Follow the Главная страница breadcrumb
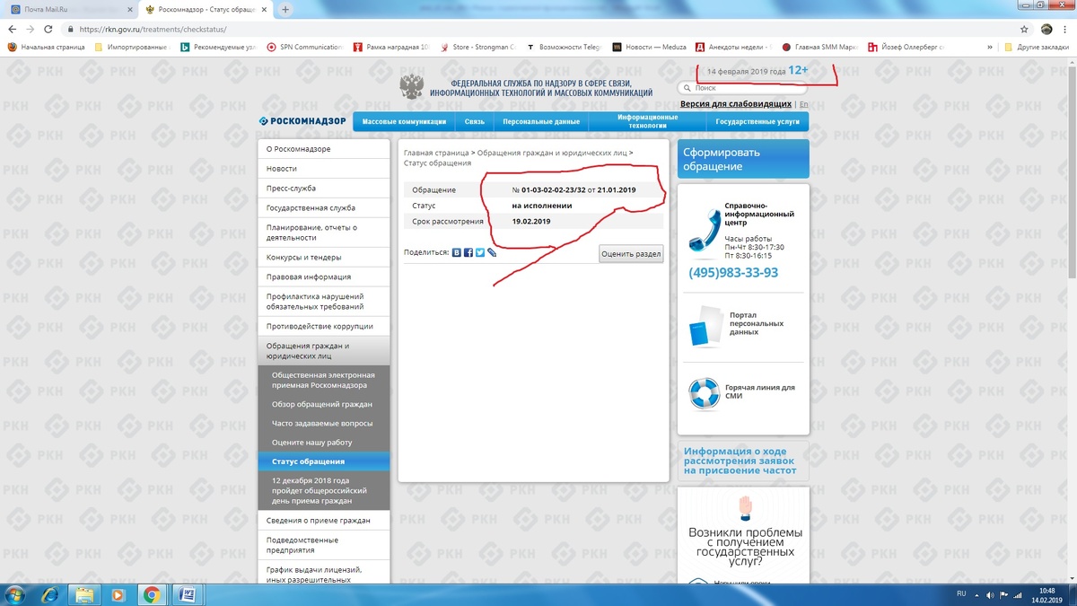 pos(436,154)
